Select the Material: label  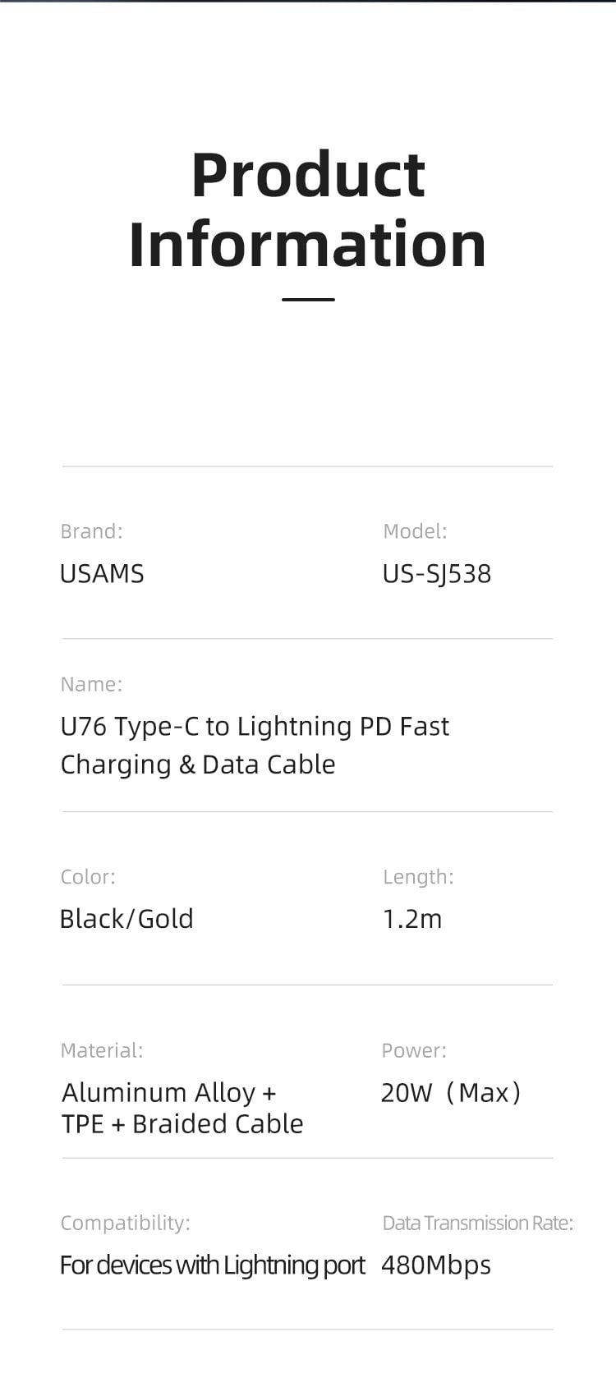pos(102,1050)
